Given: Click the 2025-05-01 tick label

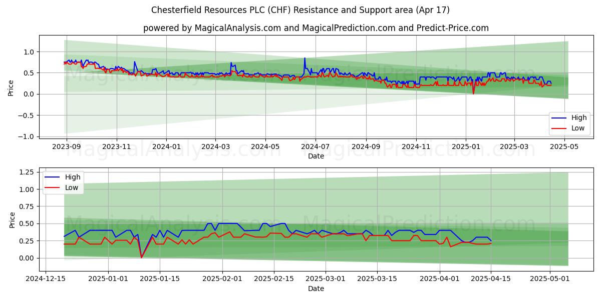Looking at the screenshot, I should tap(550, 279).
